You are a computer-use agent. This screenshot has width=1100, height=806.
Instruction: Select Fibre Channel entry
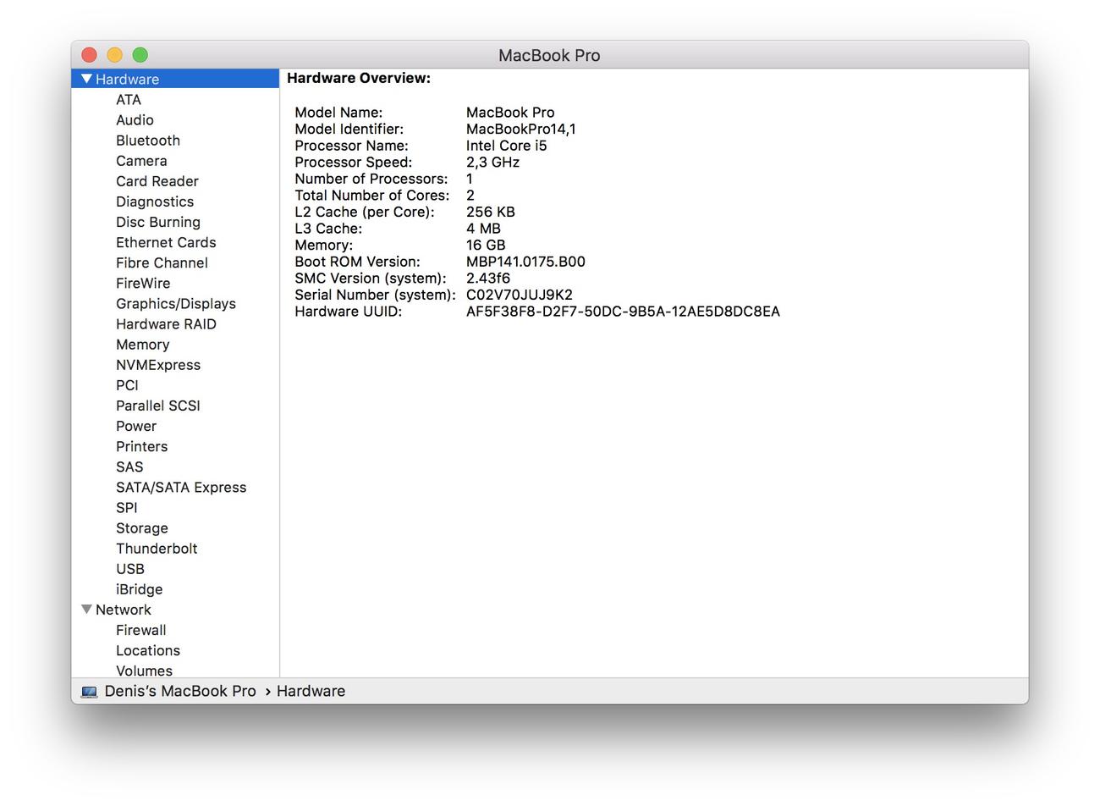pos(162,262)
